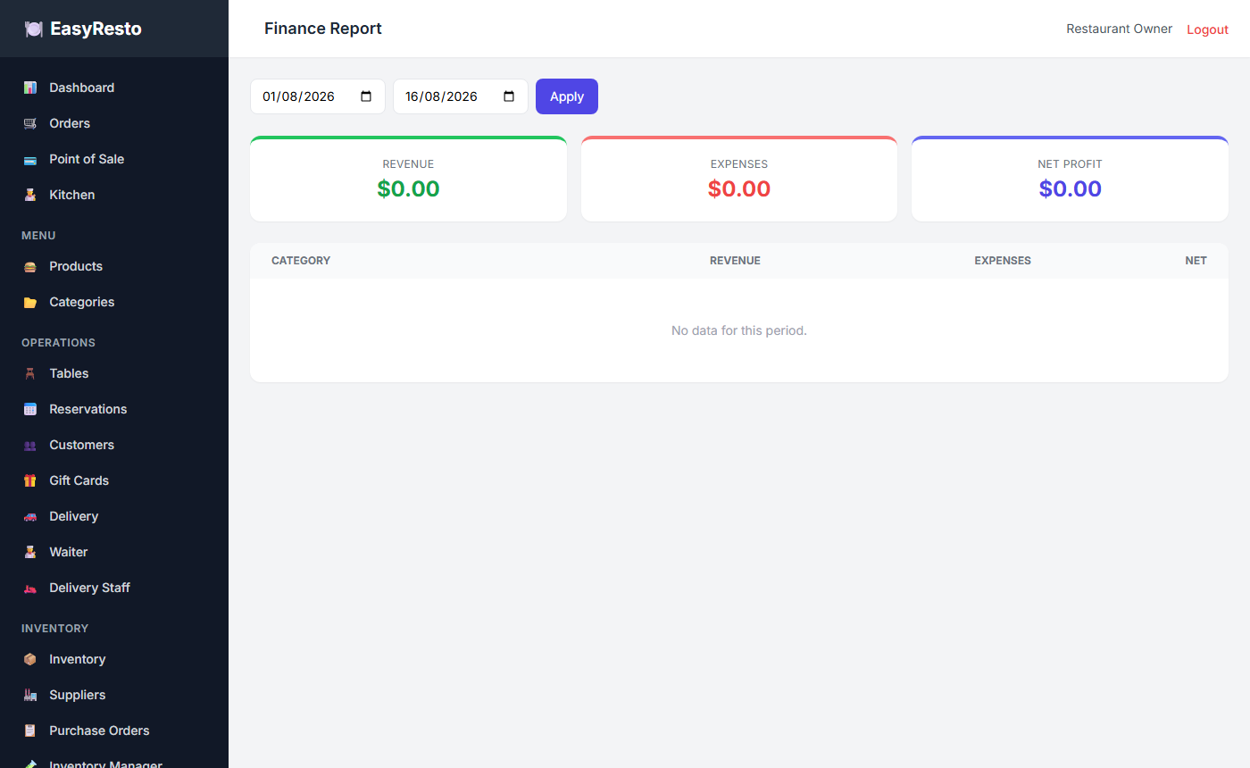
Task: Click the EasyResto logo plate icon
Action: (x=34, y=29)
